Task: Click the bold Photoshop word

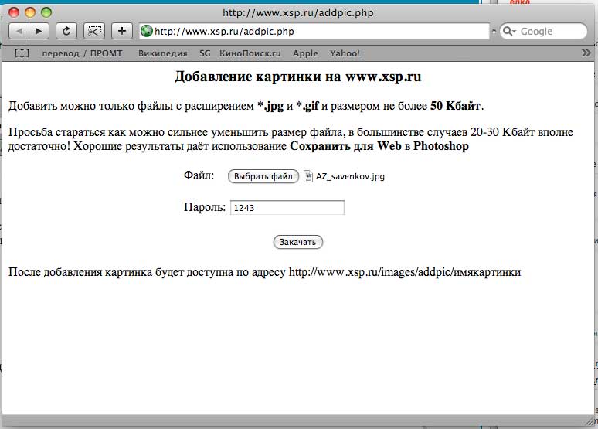Action: coord(441,146)
